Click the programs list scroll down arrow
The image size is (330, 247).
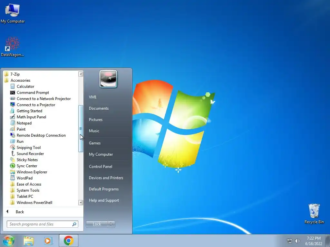[x=81, y=203]
